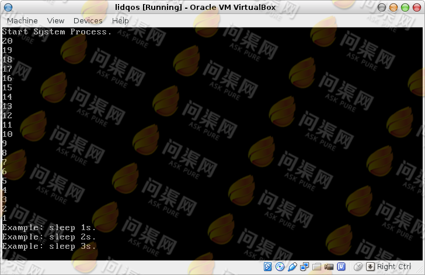Maximize the window with green button
Viewport: 425px width, 275px height.
click(405, 8)
